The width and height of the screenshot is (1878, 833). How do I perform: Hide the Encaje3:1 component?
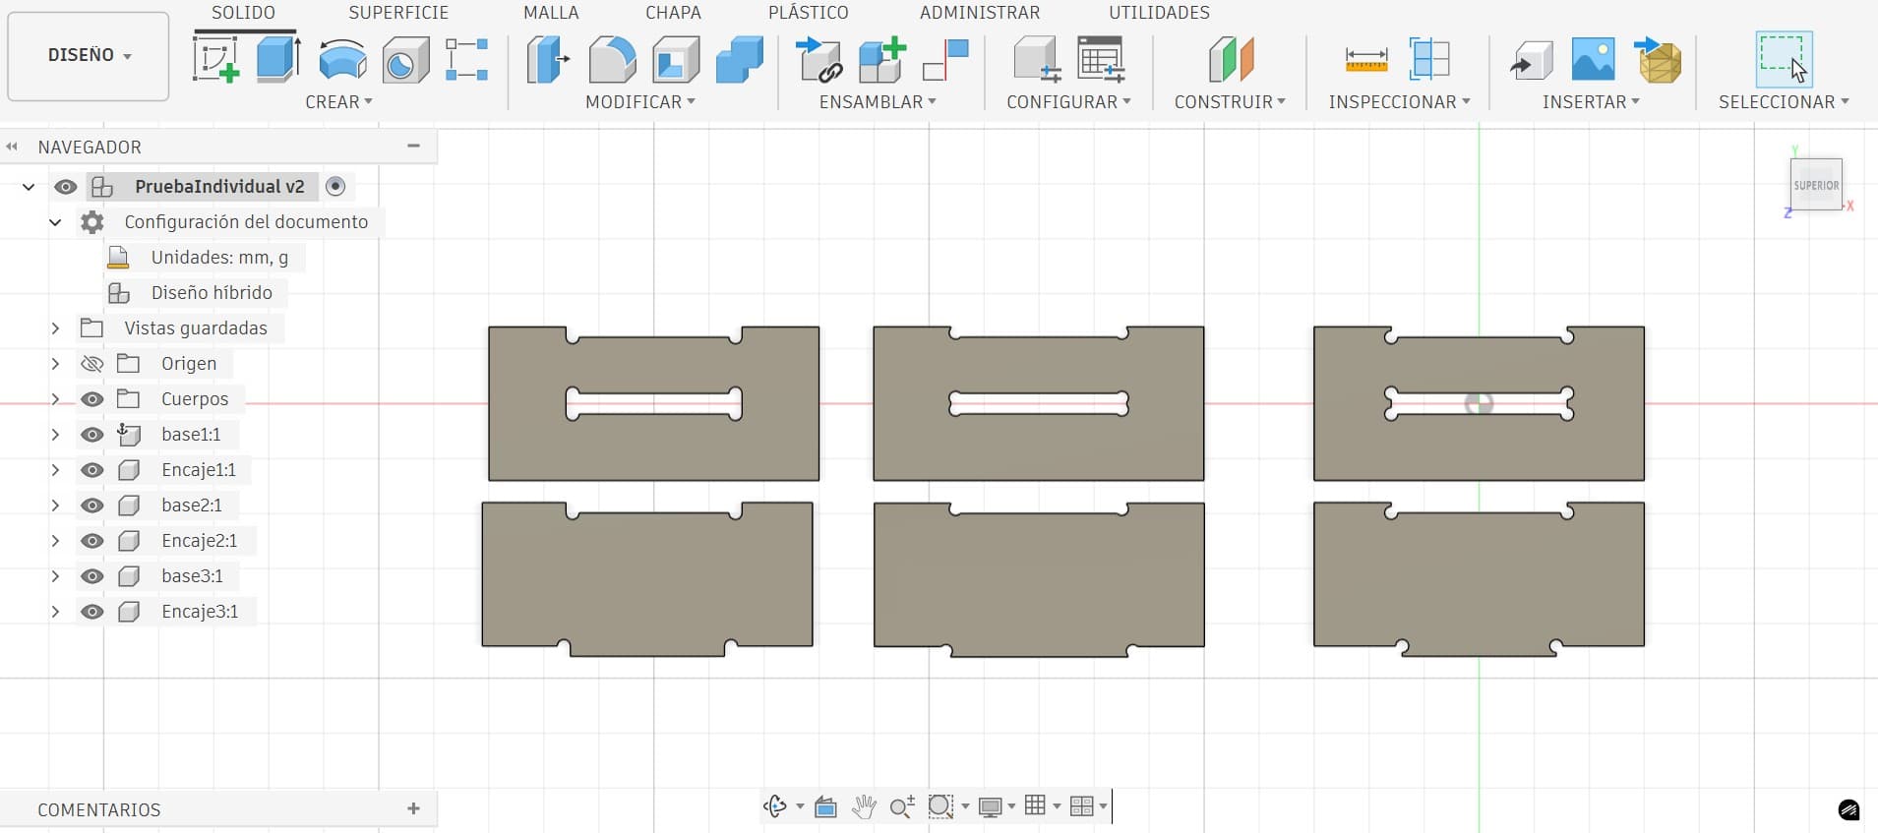[91, 612]
